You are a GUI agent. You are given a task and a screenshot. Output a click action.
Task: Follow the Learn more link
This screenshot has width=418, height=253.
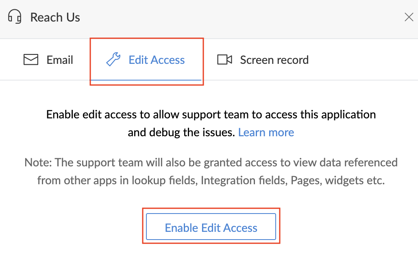coord(266,132)
